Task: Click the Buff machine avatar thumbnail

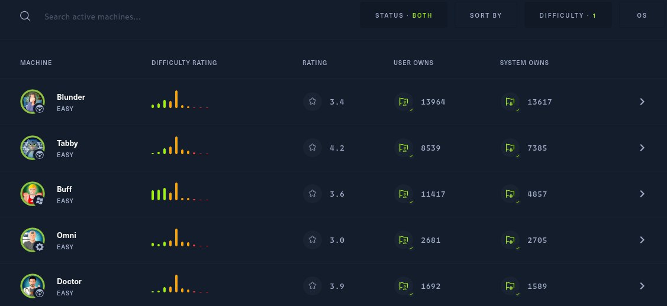Action: point(33,194)
